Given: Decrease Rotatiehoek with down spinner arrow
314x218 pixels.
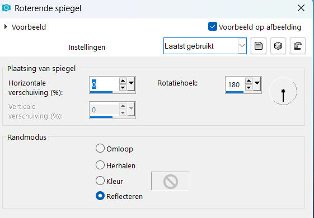Looking at the screenshot, I should pyautogui.click(x=249, y=87).
